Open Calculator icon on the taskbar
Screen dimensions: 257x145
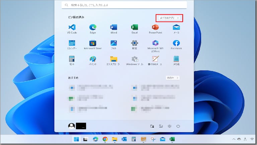(134, 139)
